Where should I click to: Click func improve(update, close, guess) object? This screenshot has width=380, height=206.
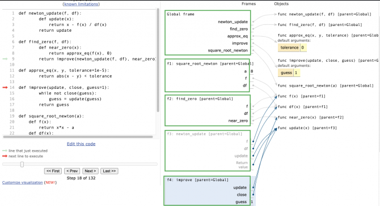pos(328,61)
